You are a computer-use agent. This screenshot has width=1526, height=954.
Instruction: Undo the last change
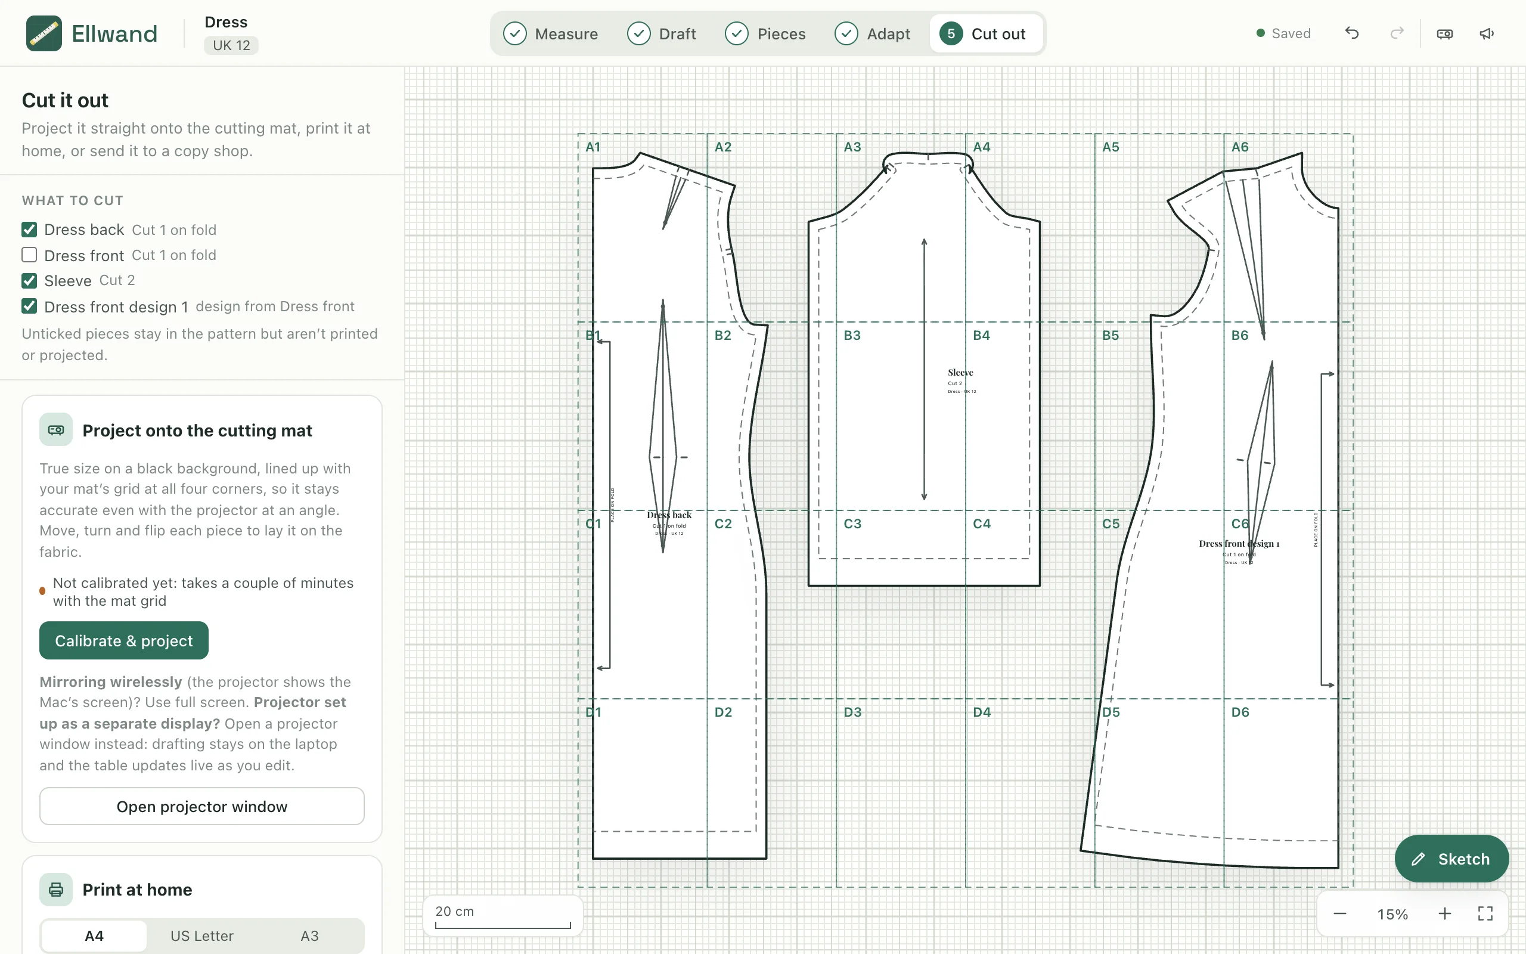[1351, 33]
